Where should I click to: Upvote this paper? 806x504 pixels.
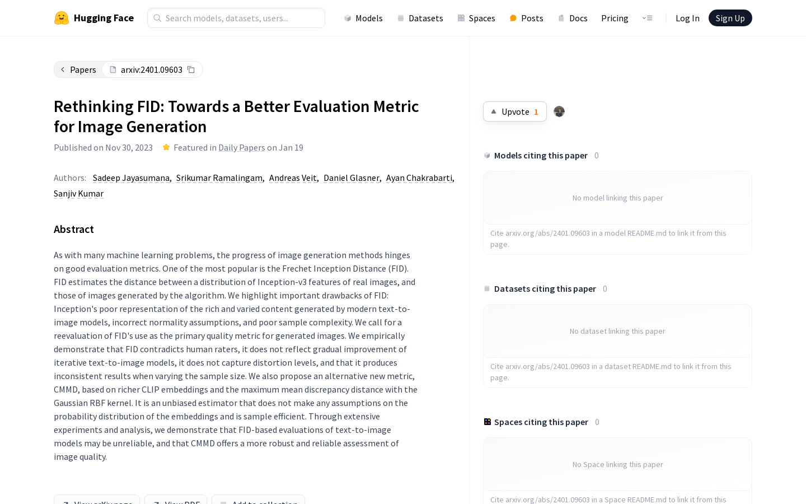pos(515,111)
